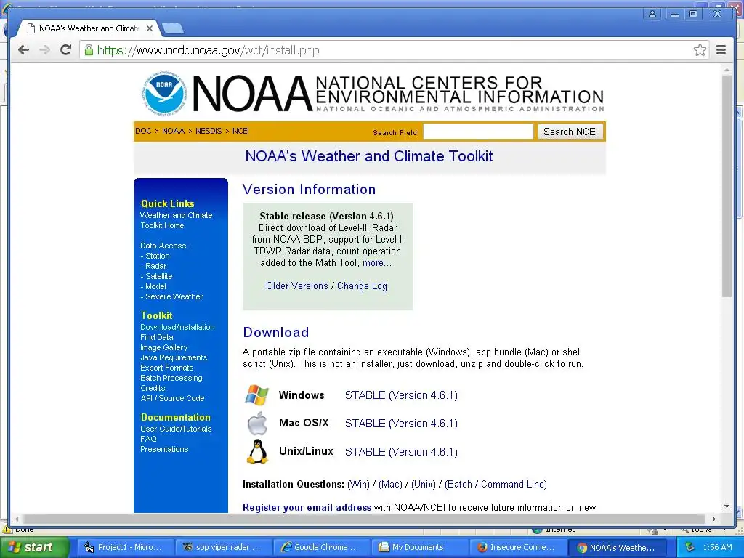
Task: Open Satellite data access link
Action: 159,276
